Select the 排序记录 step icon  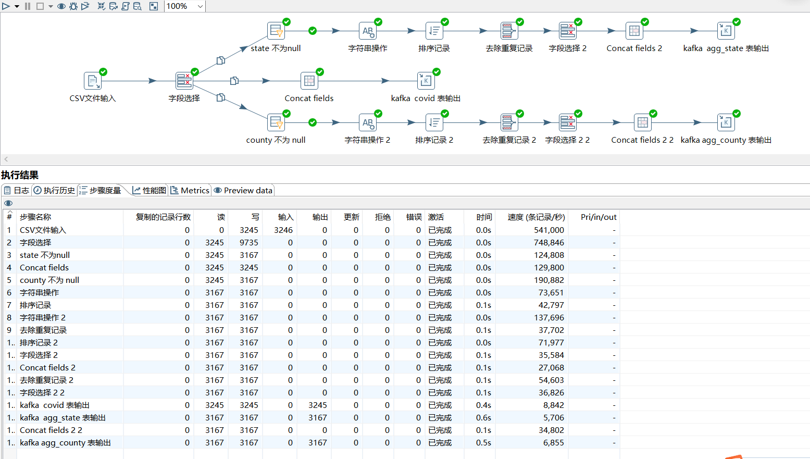point(434,31)
